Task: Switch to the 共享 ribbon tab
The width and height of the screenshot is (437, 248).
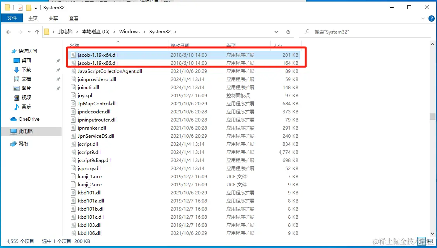Action: coord(53,18)
